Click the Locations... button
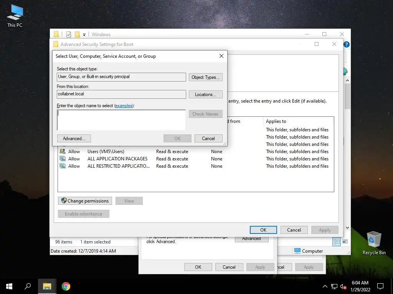 [x=206, y=95]
